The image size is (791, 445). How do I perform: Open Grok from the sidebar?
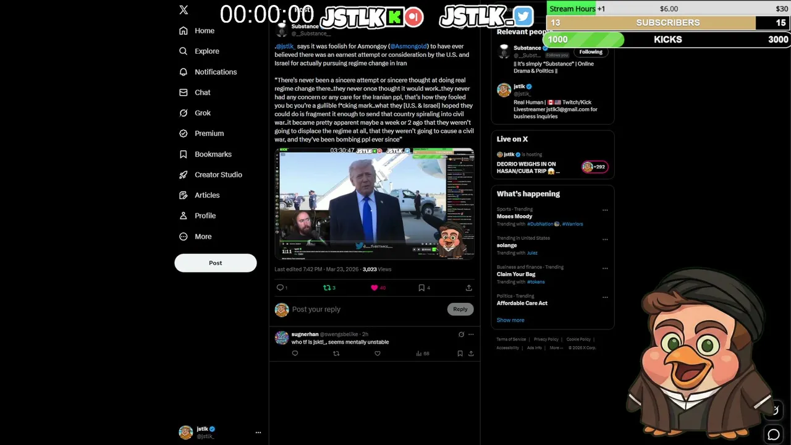(195, 113)
